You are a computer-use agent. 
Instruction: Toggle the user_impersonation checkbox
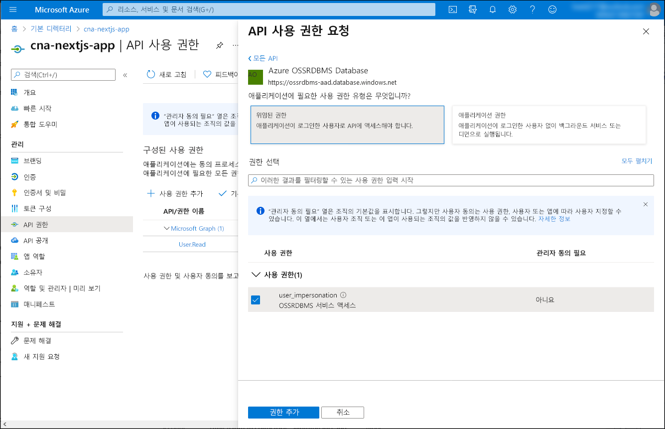pos(256,299)
